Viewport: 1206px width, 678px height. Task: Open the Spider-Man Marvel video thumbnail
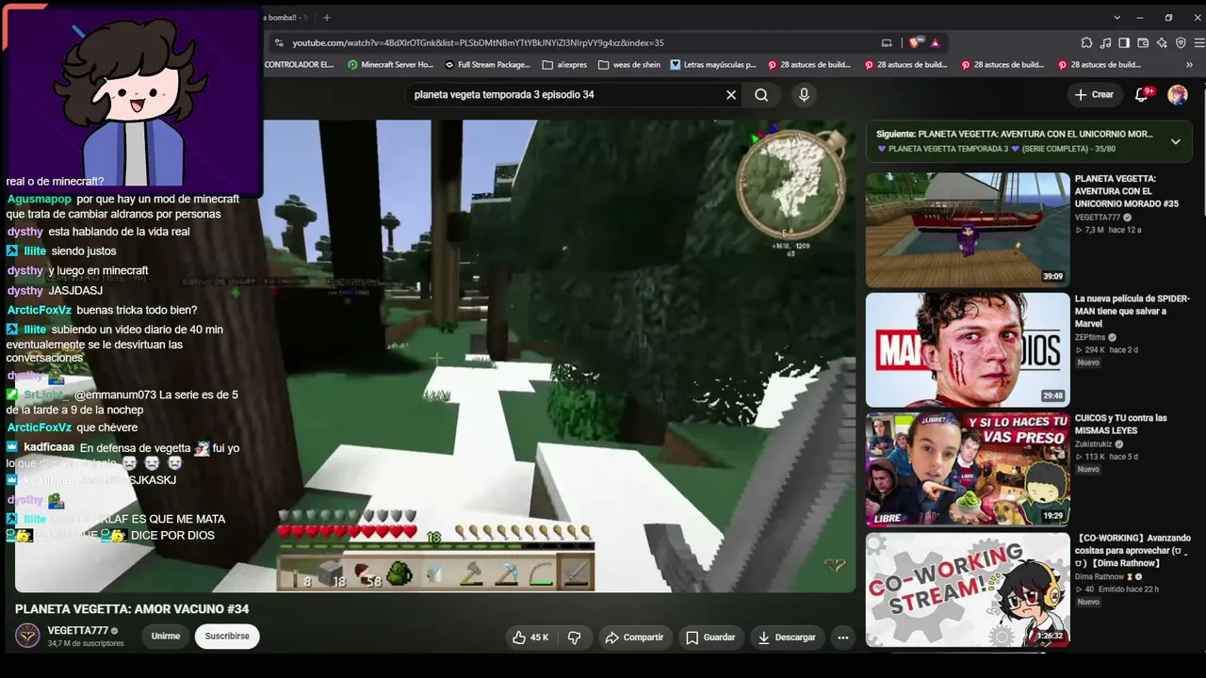(968, 349)
